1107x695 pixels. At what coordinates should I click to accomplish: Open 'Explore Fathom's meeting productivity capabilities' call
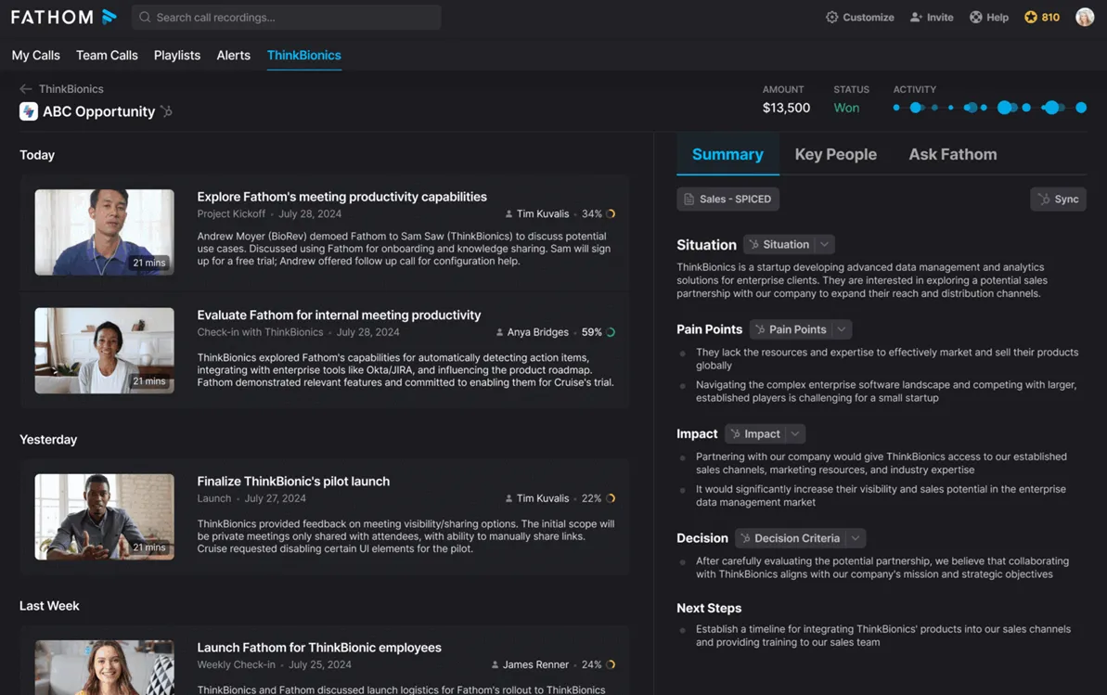342,197
